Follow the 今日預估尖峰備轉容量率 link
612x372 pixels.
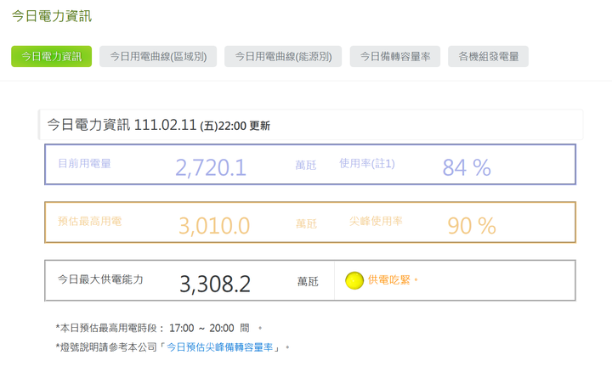(220, 347)
